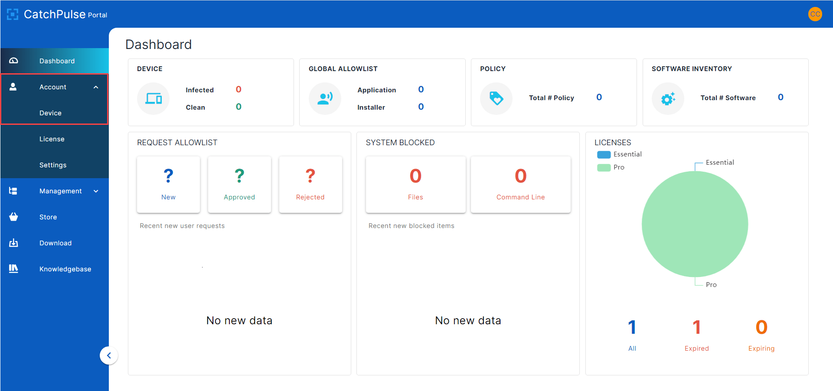Screen dimensions: 833x391
Task: Collapse the sidebar with the arrow button
Action: [109, 355]
